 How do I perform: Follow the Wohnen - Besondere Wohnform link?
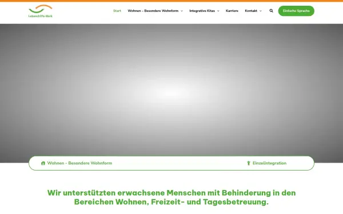pos(79,163)
